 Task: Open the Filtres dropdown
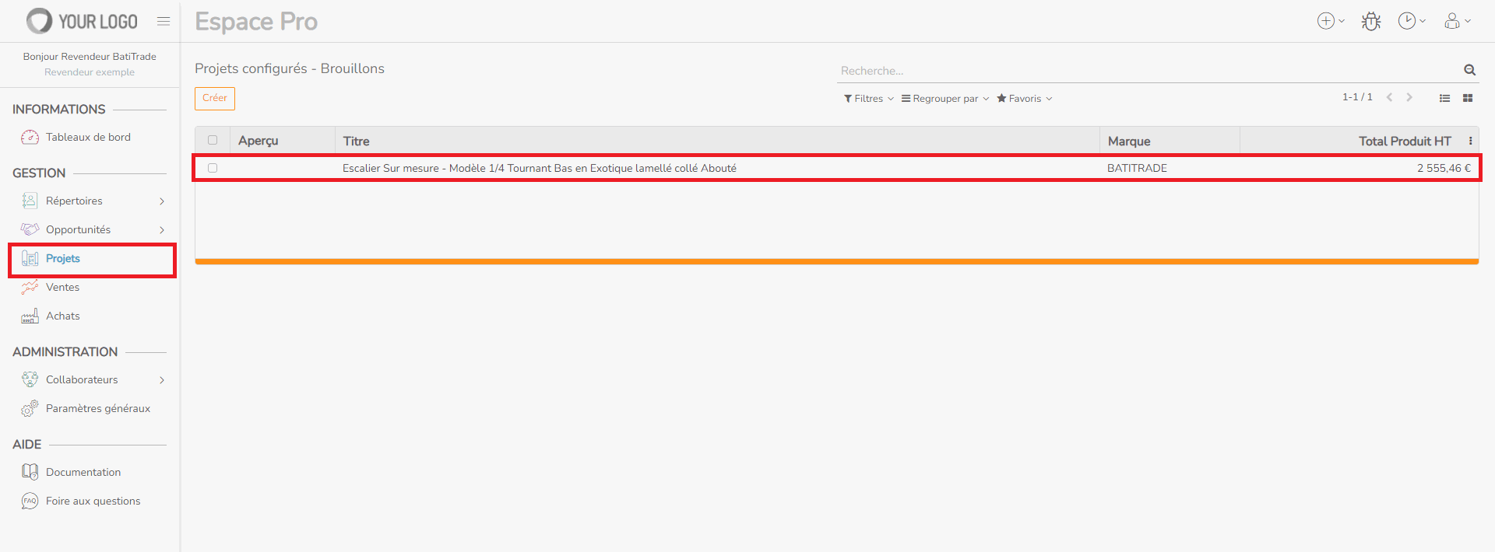pos(869,99)
